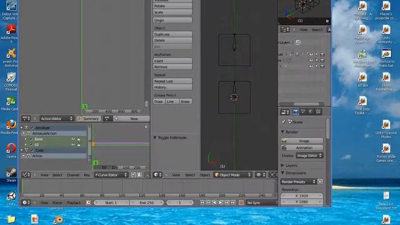This screenshot has height=225, width=400.
Task: Open the 3D viewport Select menu
Action: pos(190,175)
